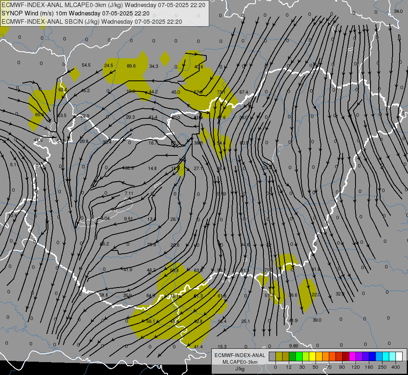The image size is (408, 375).
Task: Click the 44.6 map value
Action: [245, 245]
